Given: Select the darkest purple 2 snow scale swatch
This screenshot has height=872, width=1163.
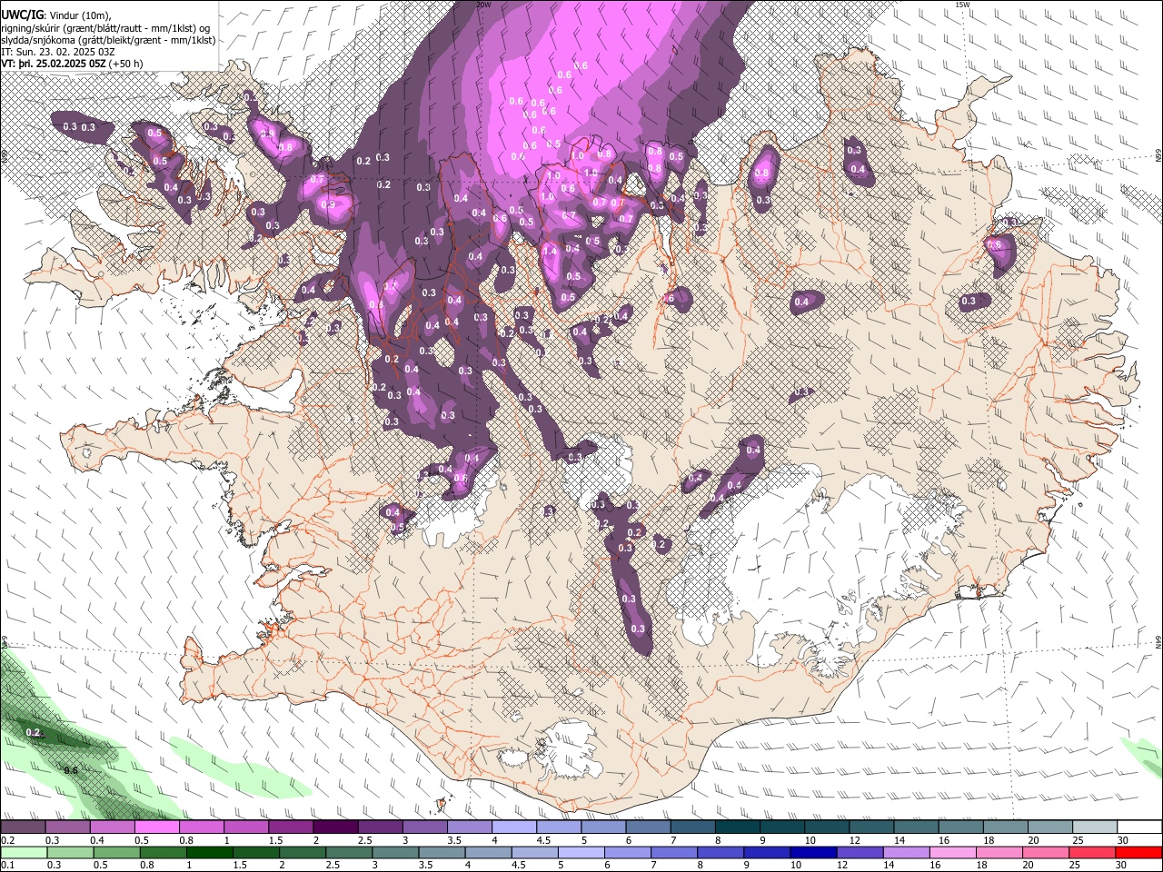Looking at the screenshot, I should coord(334,827).
